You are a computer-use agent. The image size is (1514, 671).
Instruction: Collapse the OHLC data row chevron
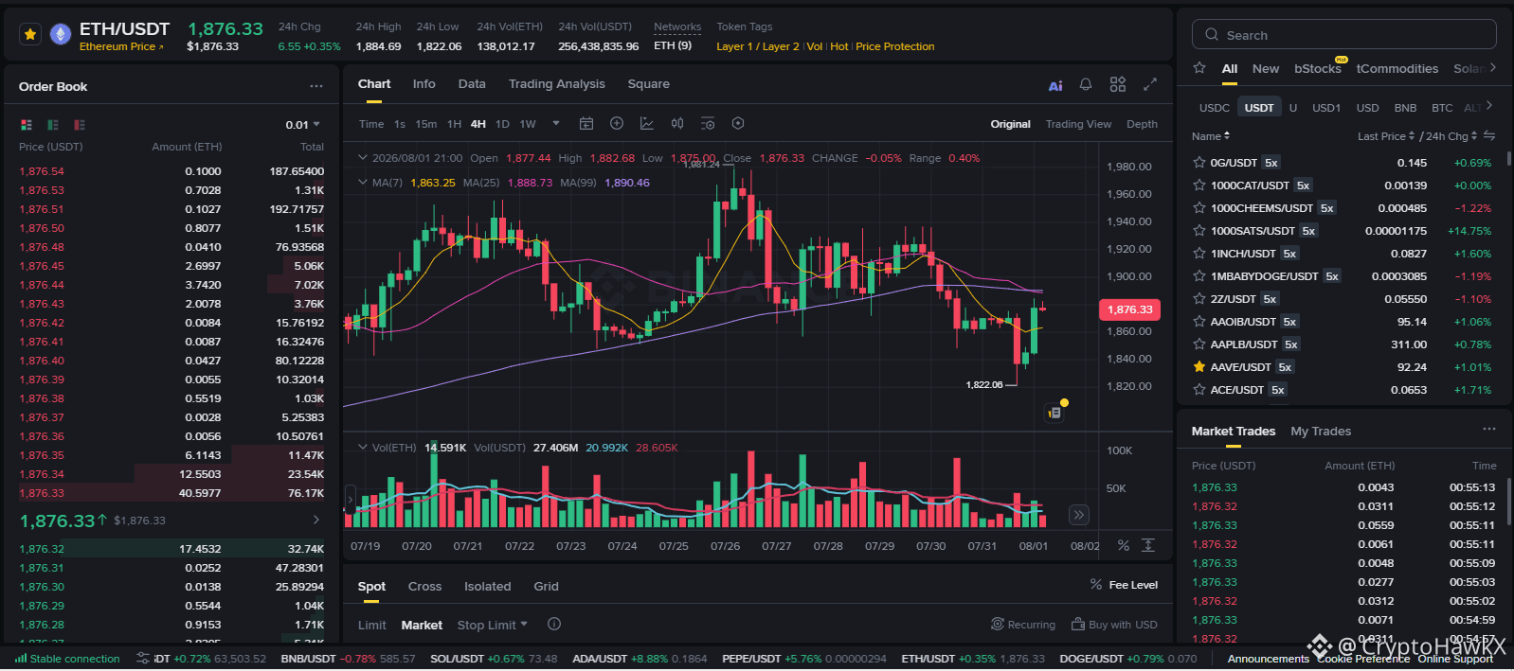click(363, 158)
